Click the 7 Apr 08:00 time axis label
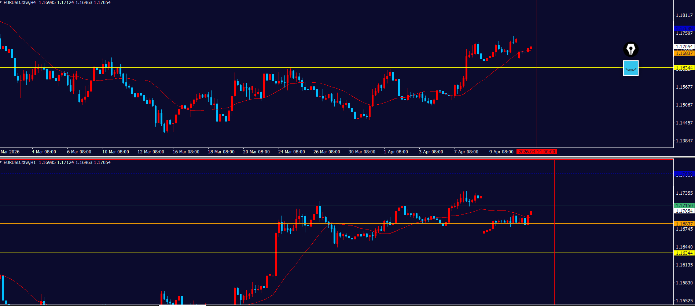The height and width of the screenshot is (306, 695). [466, 152]
